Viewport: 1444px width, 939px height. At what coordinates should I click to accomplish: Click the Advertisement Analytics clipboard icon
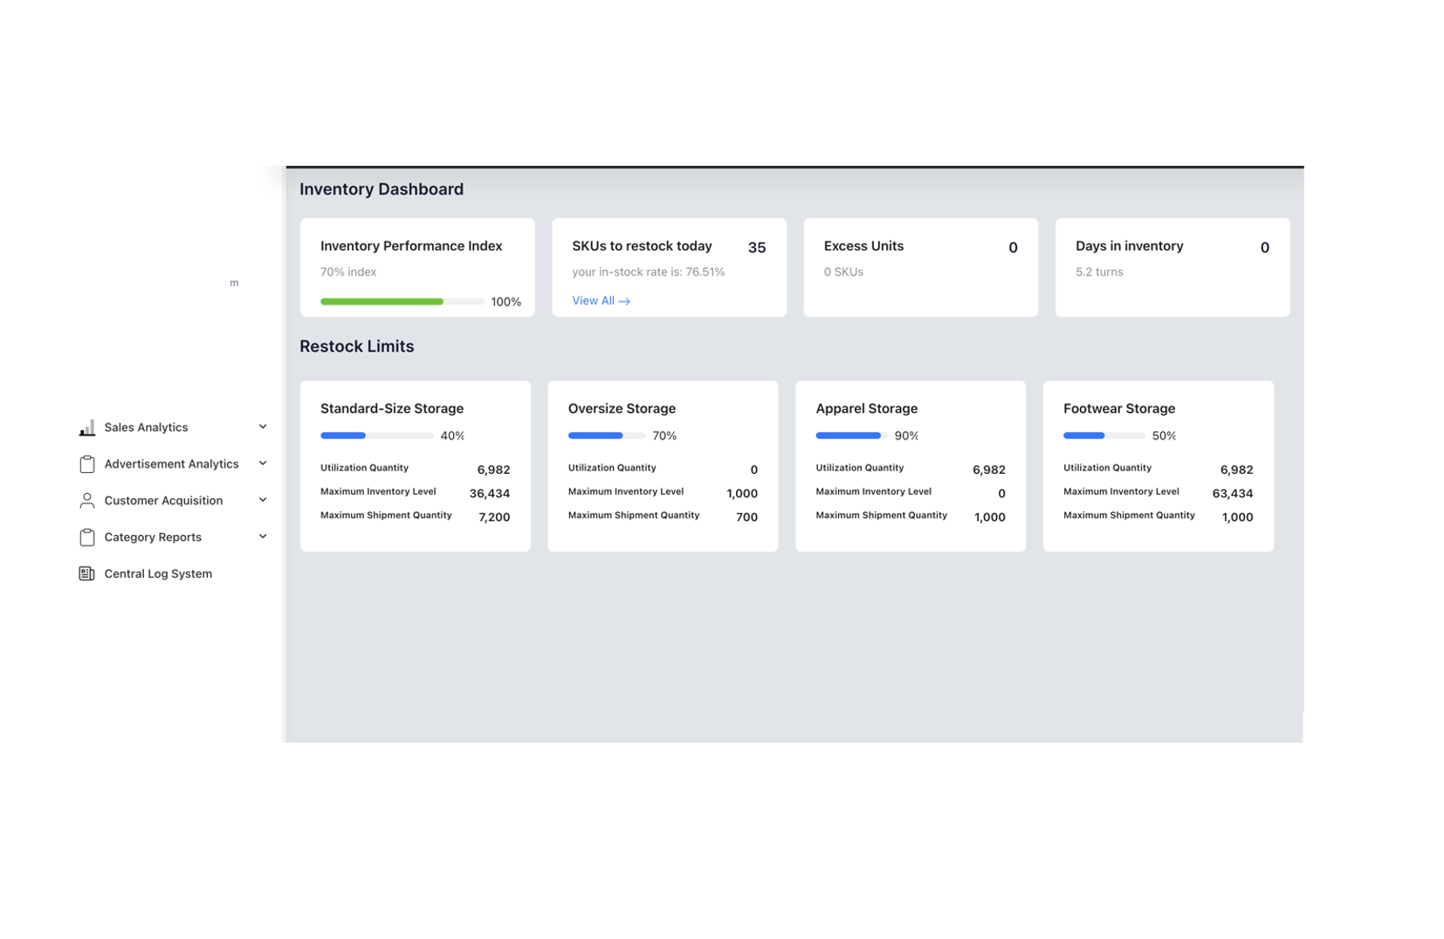click(x=86, y=464)
